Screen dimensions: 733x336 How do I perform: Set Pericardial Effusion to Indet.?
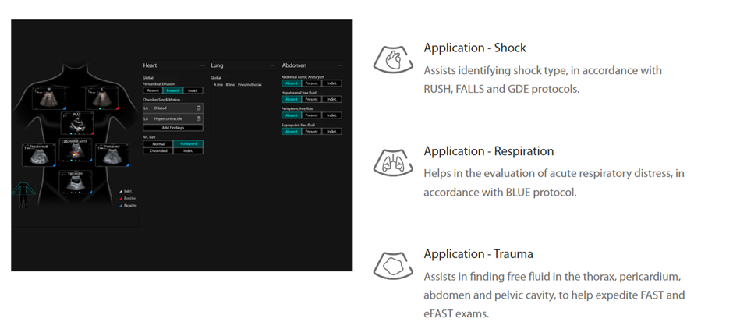tap(193, 90)
